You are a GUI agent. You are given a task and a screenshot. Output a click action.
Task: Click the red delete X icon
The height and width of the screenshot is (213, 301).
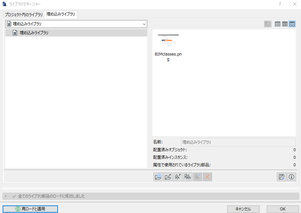click(207, 177)
